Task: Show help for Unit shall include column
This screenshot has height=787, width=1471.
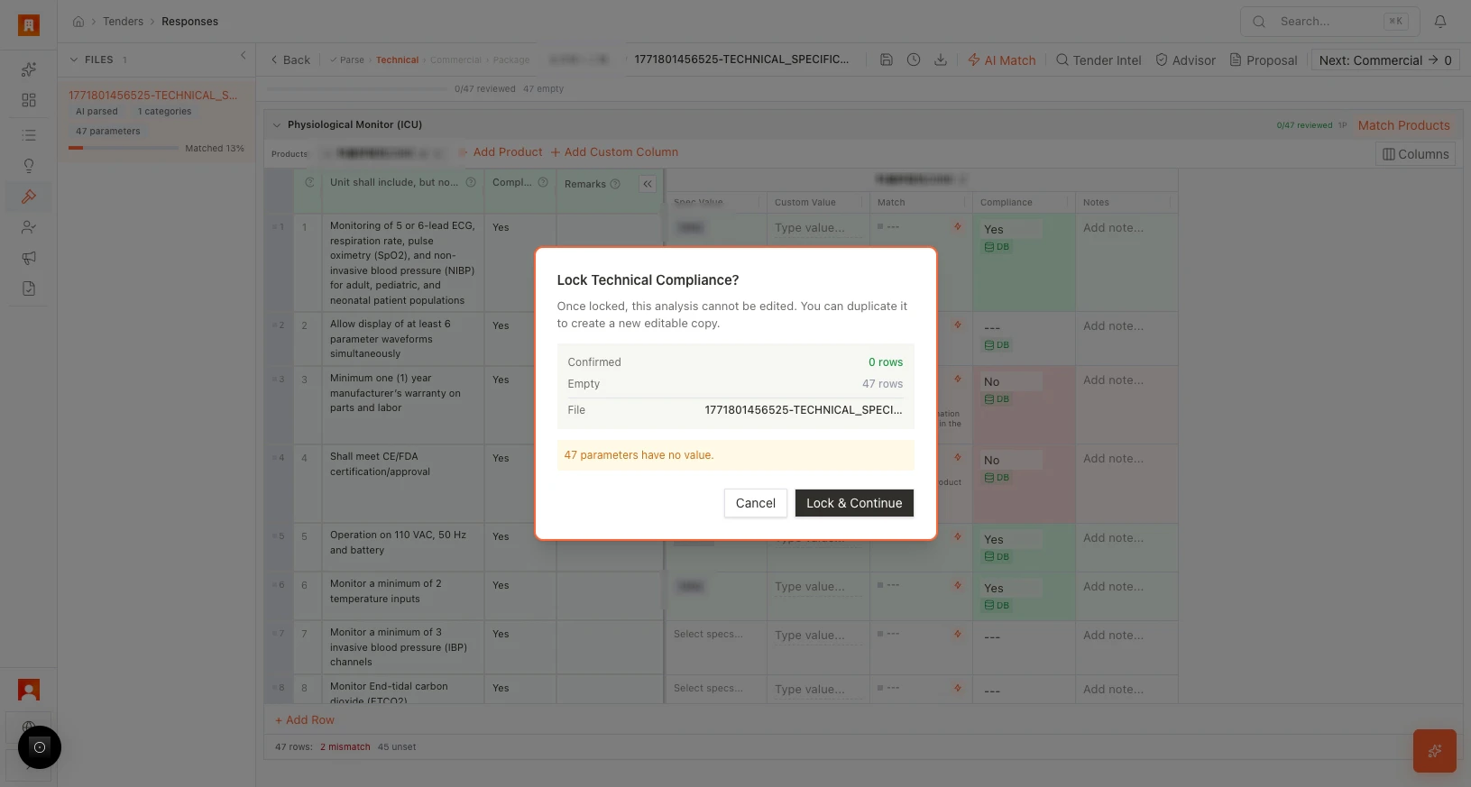Action: [471, 182]
